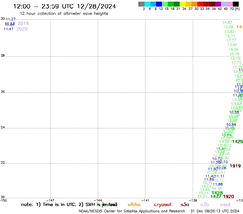Select the dark green track label "1429"
The height and width of the screenshot is (214, 243).
(237, 142)
